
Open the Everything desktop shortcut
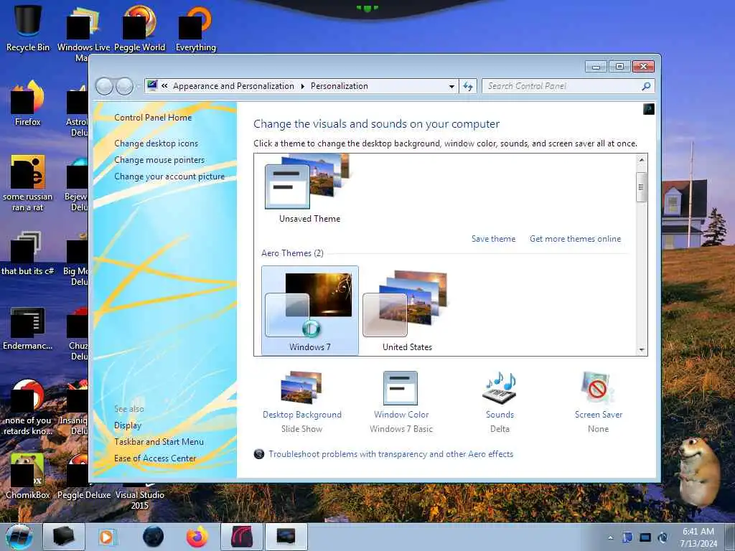(x=195, y=28)
